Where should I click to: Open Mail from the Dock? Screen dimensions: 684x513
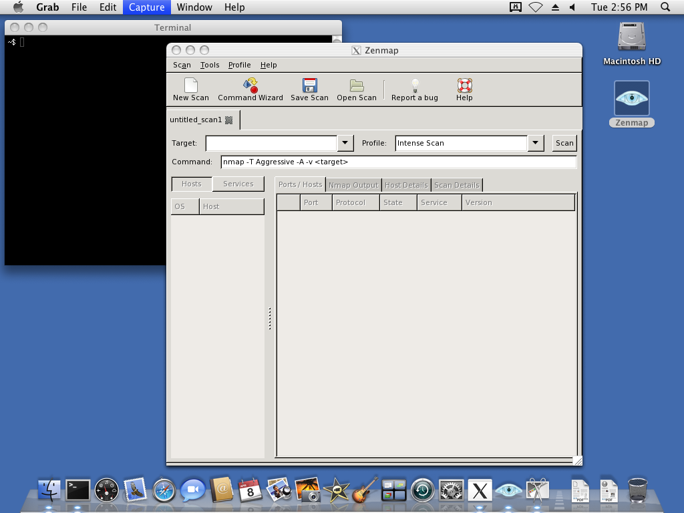135,490
